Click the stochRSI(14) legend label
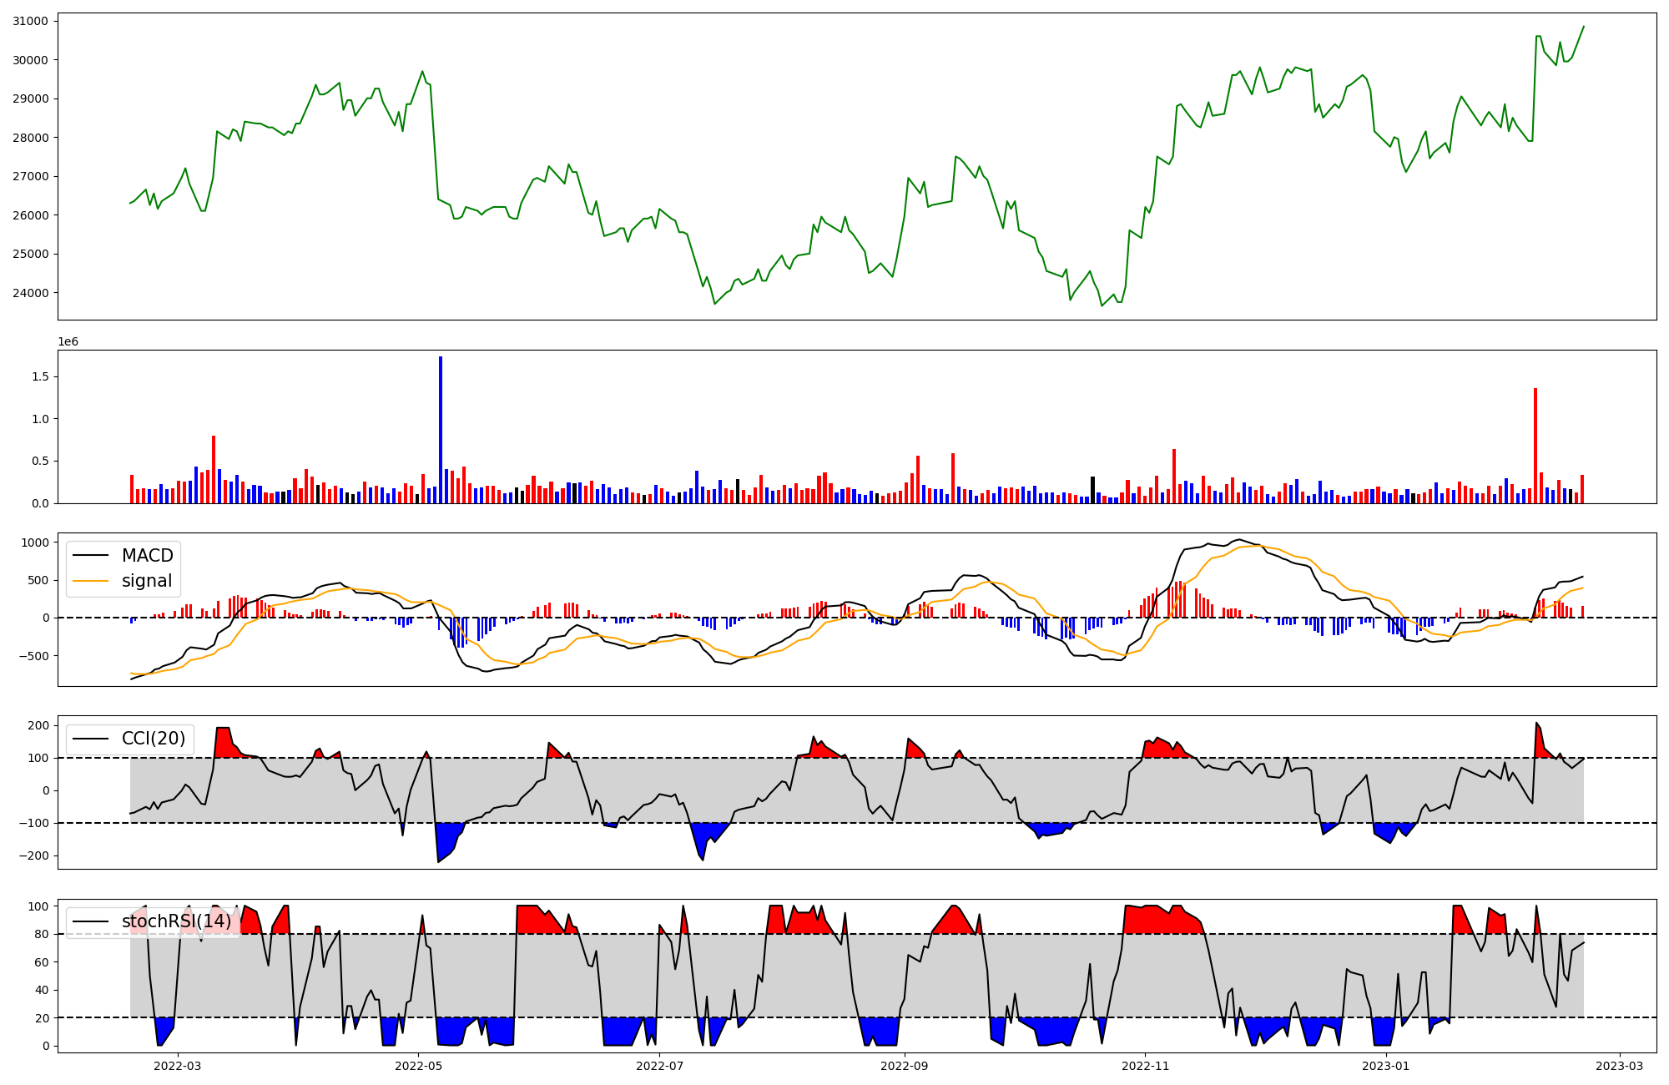 tap(176, 921)
